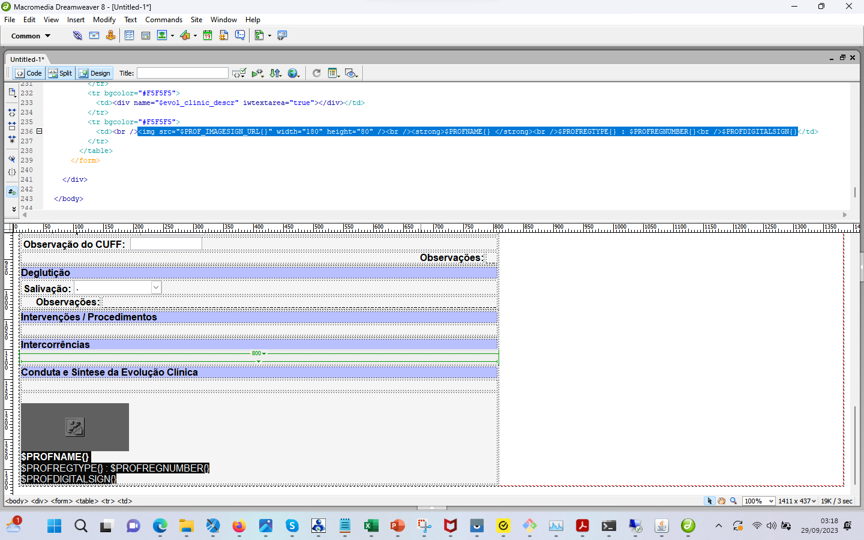Toggle line numbers in code toolbar
The width and height of the screenshot is (864, 540).
[x=12, y=192]
